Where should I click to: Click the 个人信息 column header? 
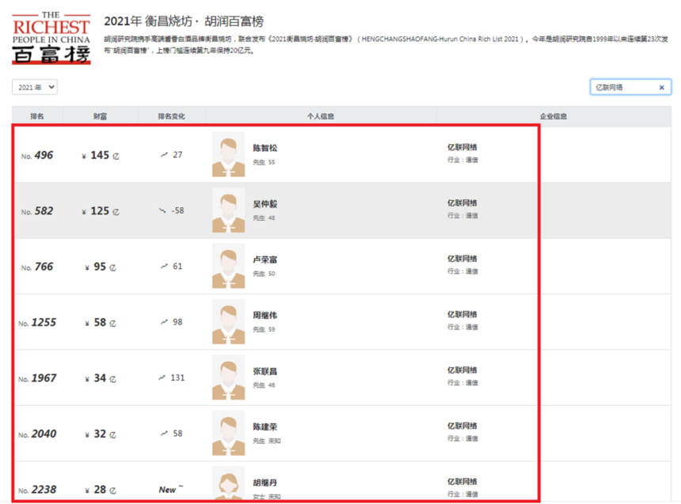[x=321, y=116]
